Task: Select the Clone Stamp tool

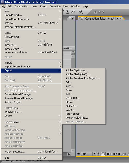Action: point(67,12)
